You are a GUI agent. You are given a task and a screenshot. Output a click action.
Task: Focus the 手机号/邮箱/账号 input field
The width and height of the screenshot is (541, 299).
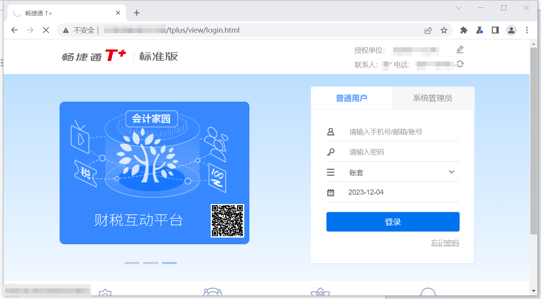coord(403,132)
